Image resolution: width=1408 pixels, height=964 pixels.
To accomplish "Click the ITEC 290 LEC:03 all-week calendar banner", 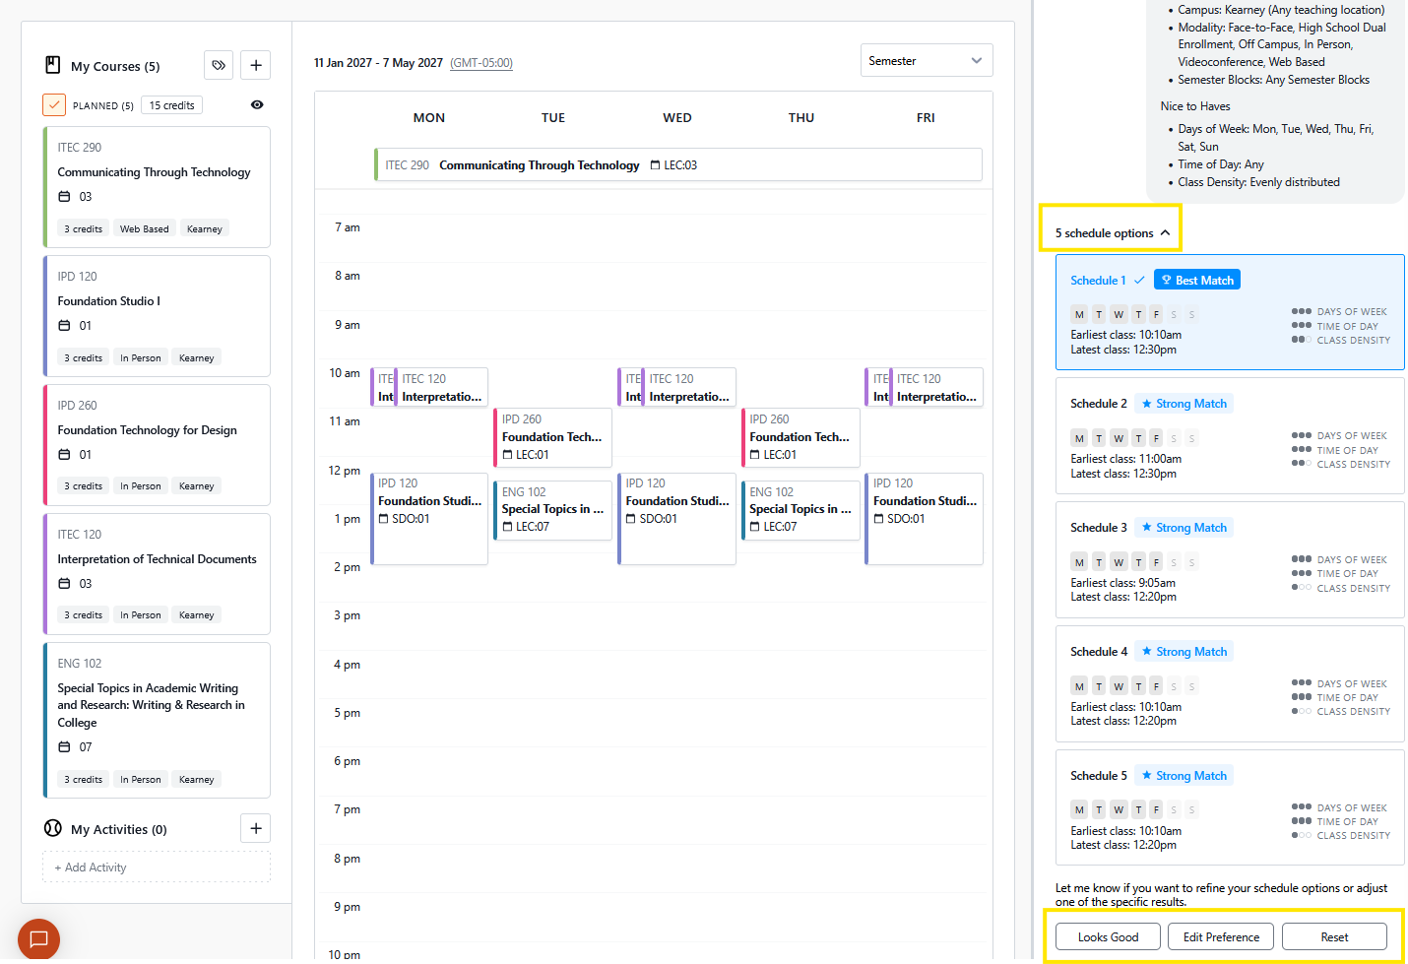I will pyautogui.click(x=677, y=164).
